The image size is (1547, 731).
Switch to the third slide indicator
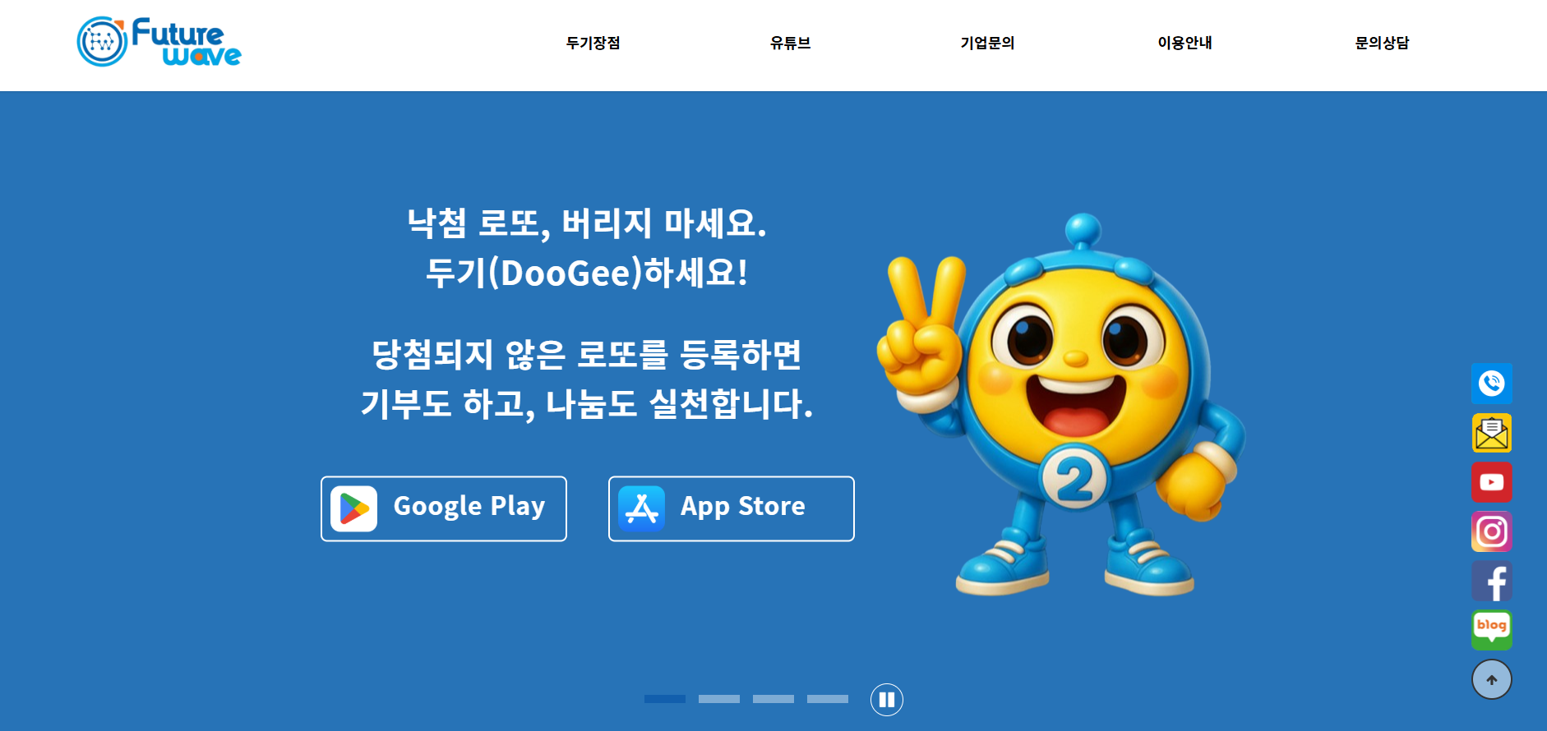[773, 699]
